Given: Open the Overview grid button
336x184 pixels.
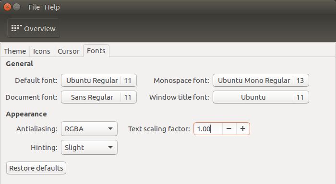Looking at the screenshot, I should pyautogui.click(x=33, y=28).
